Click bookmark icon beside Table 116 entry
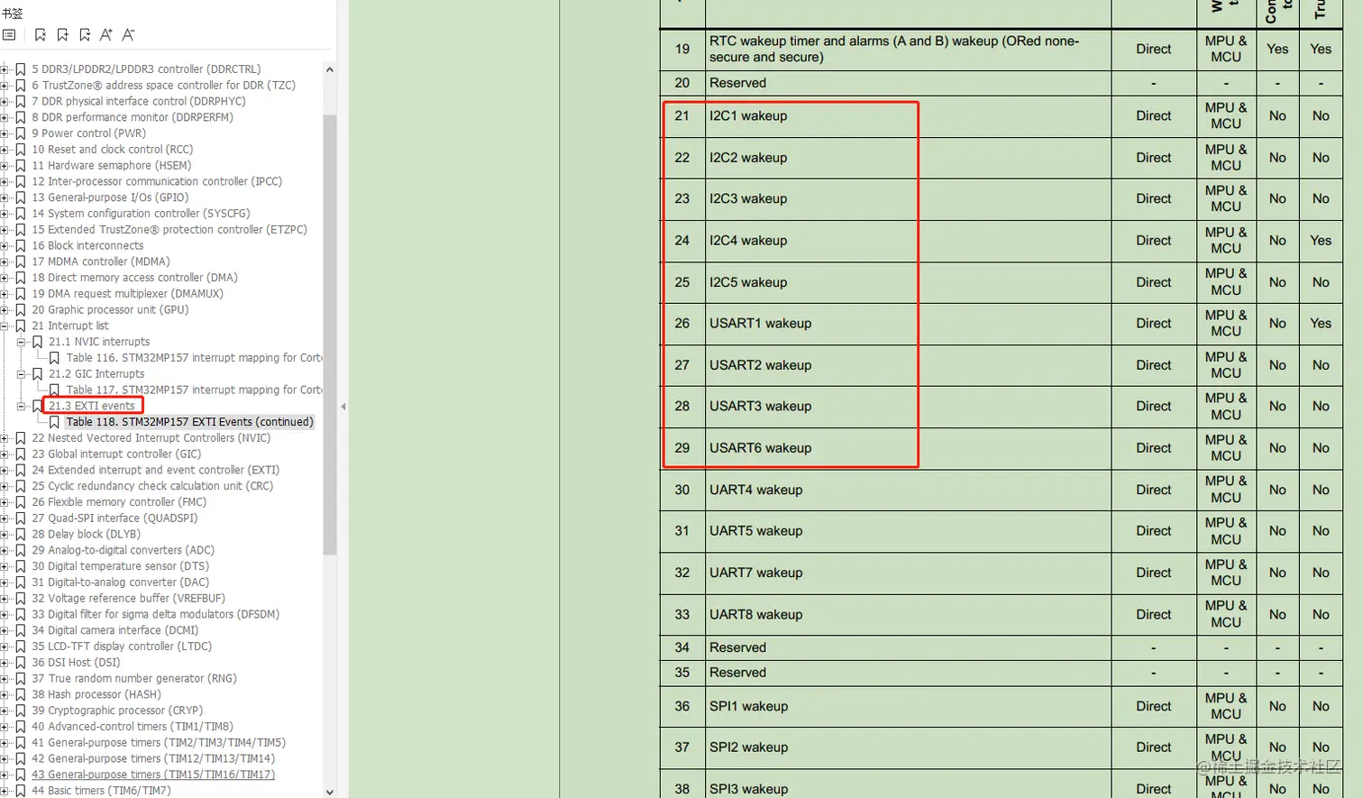The image size is (1363, 798). [54, 358]
